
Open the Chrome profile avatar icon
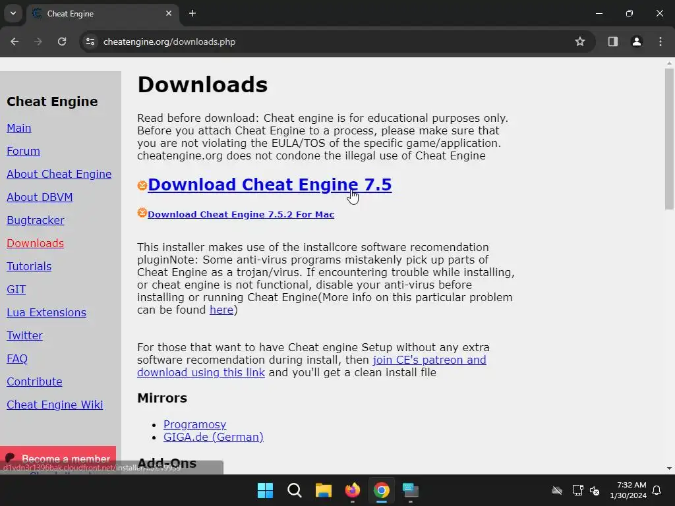636,42
